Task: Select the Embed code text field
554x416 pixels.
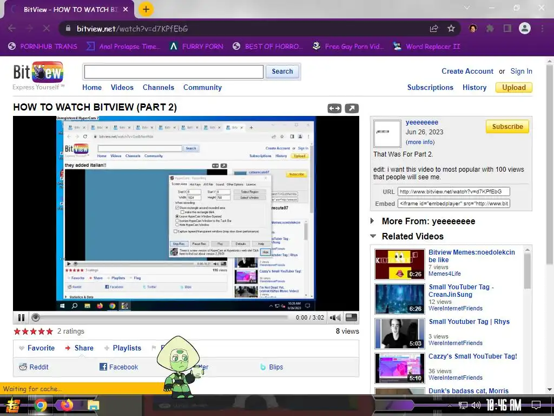Action: point(454,204)
